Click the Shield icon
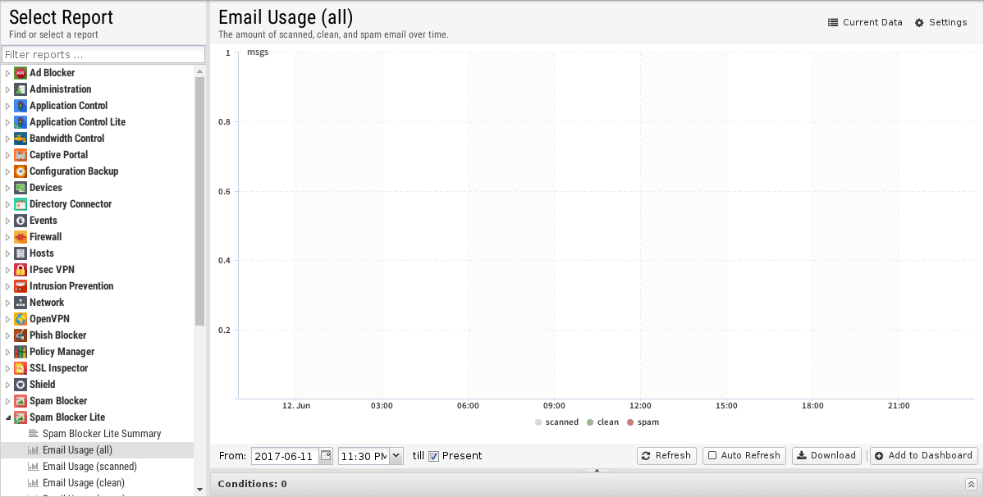The width and height of the screenshot is (984, 497). tap(20, 385)
